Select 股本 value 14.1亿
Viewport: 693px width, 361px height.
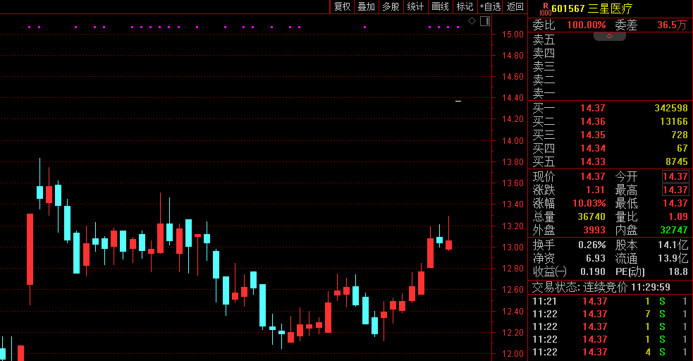tap(673, 245)
